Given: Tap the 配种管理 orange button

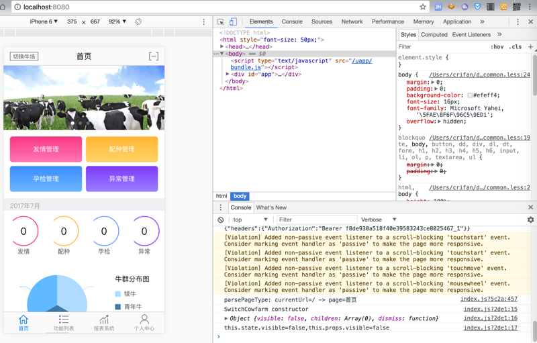Looking at the screenshot, I should point(122,149).
